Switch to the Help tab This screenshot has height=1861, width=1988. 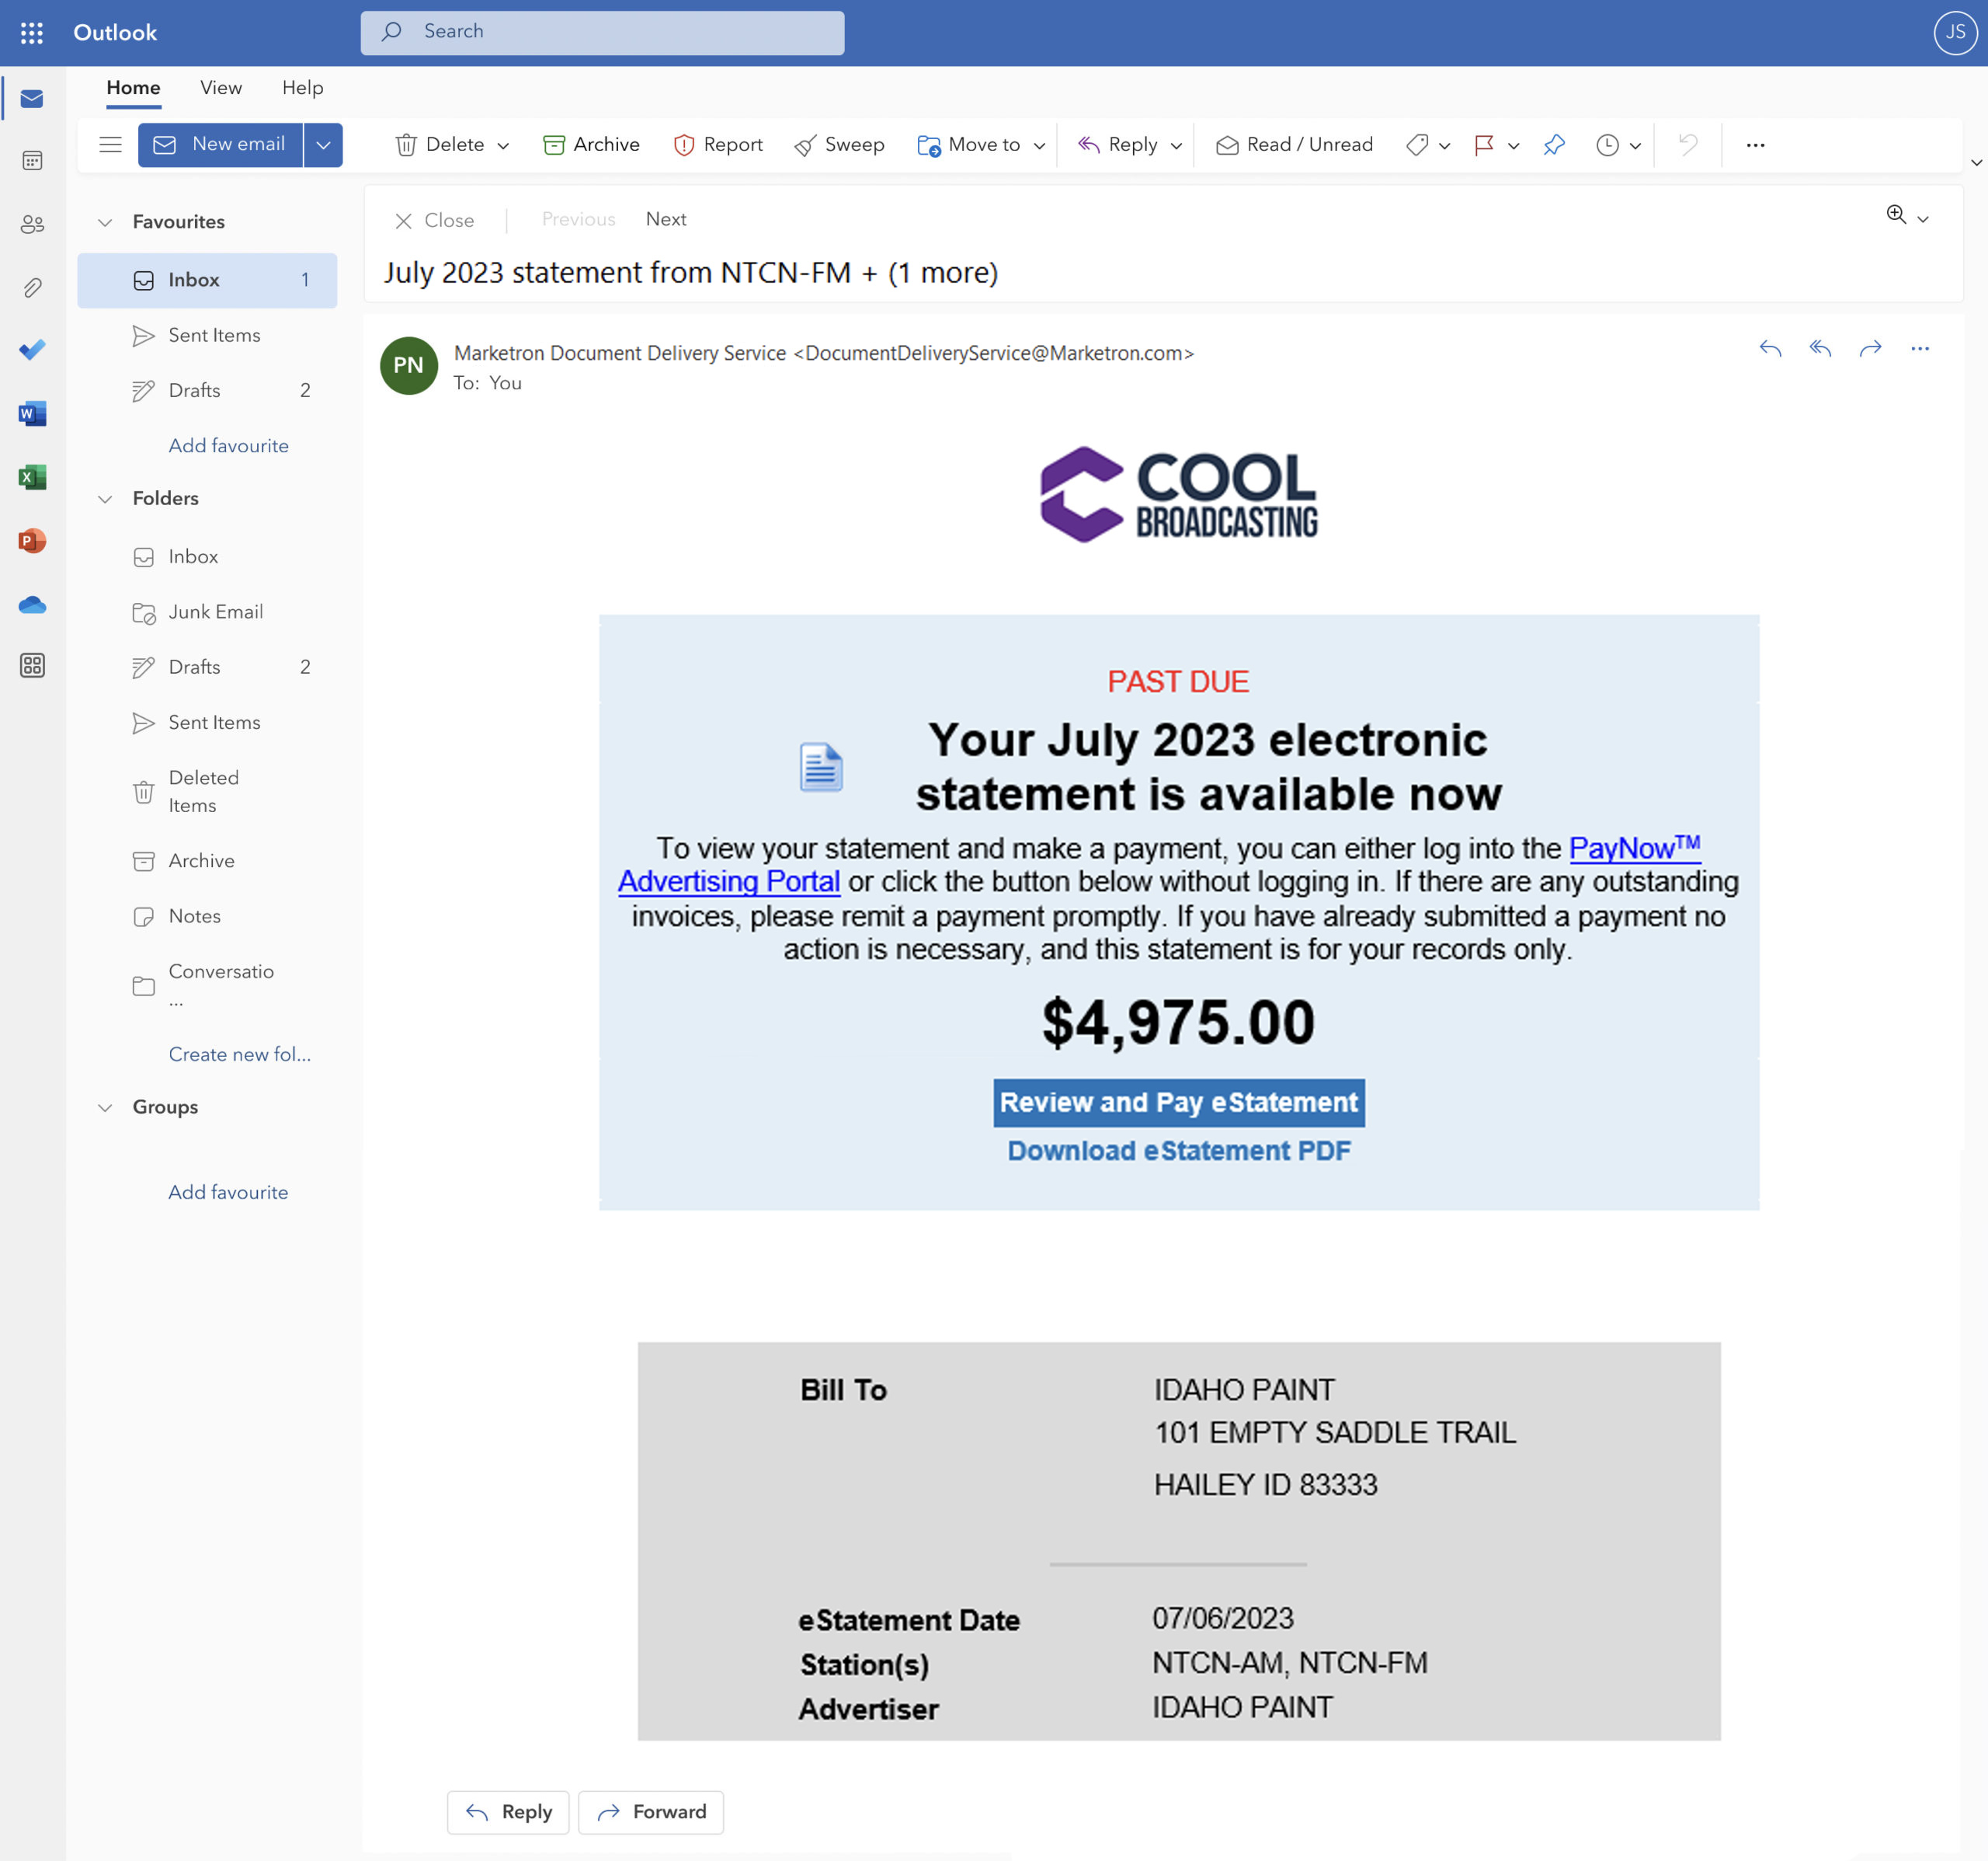303,88
